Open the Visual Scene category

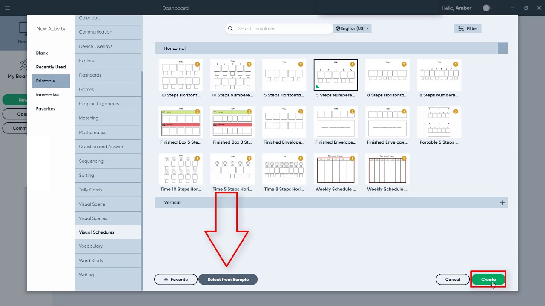107,204
